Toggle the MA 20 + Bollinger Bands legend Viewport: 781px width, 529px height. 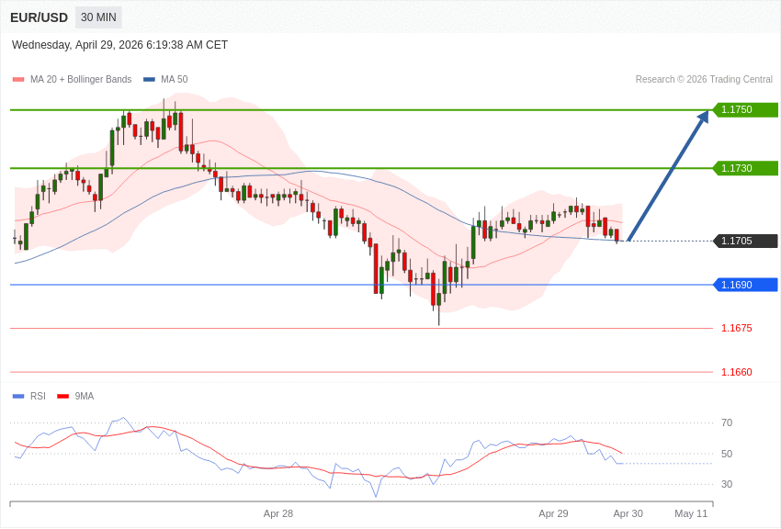point(80,80)
